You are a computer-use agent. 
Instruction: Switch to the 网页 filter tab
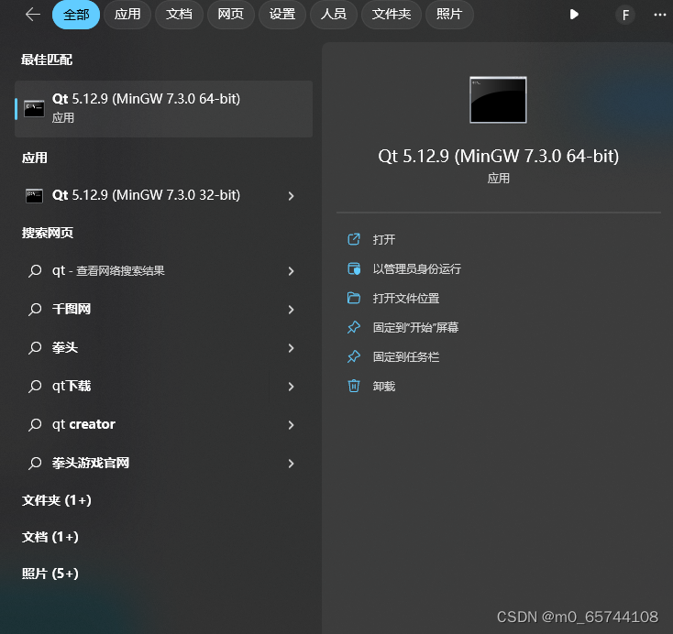[x=231, y=15]
